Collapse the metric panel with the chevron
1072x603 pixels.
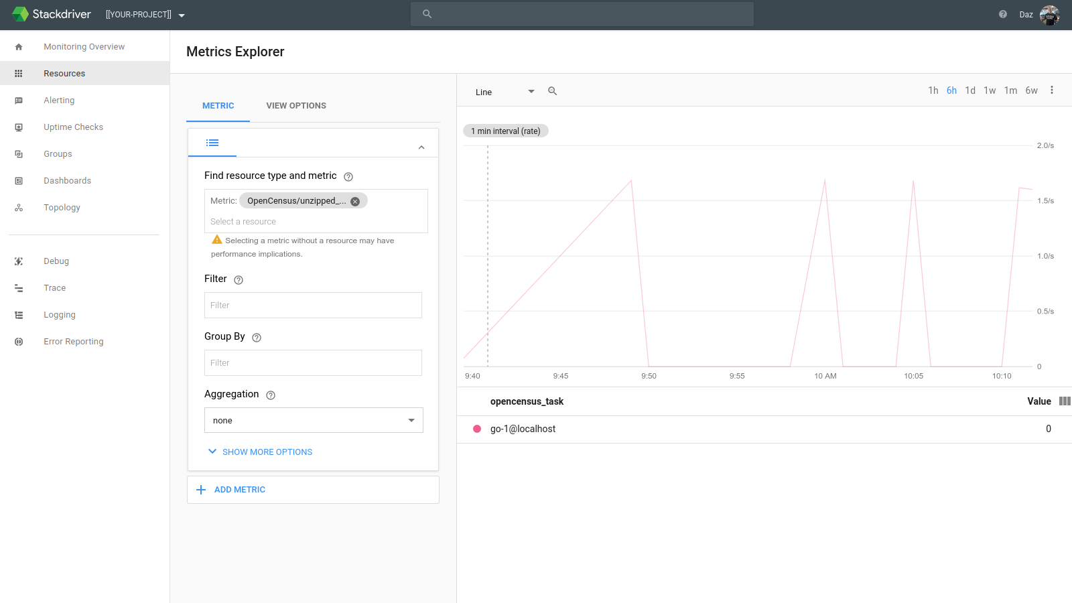click(421, 147)
